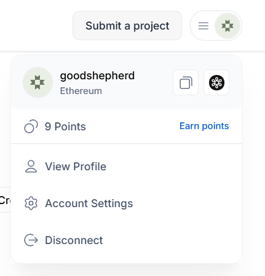The image size is (265, 276).
Task: Click the overlapping circles points icon
Action: (x=31, y=127)
